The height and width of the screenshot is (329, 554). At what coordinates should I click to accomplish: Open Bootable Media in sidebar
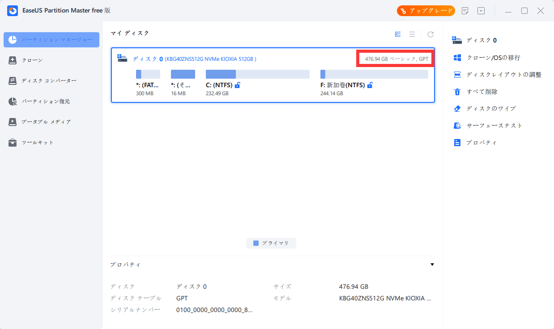(x=46, y=122)
